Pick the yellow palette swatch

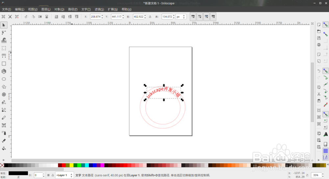tap(71, 166)
